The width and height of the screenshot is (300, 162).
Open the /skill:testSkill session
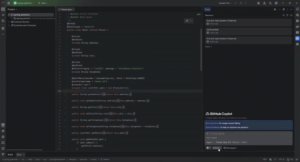tap(248, 31)
